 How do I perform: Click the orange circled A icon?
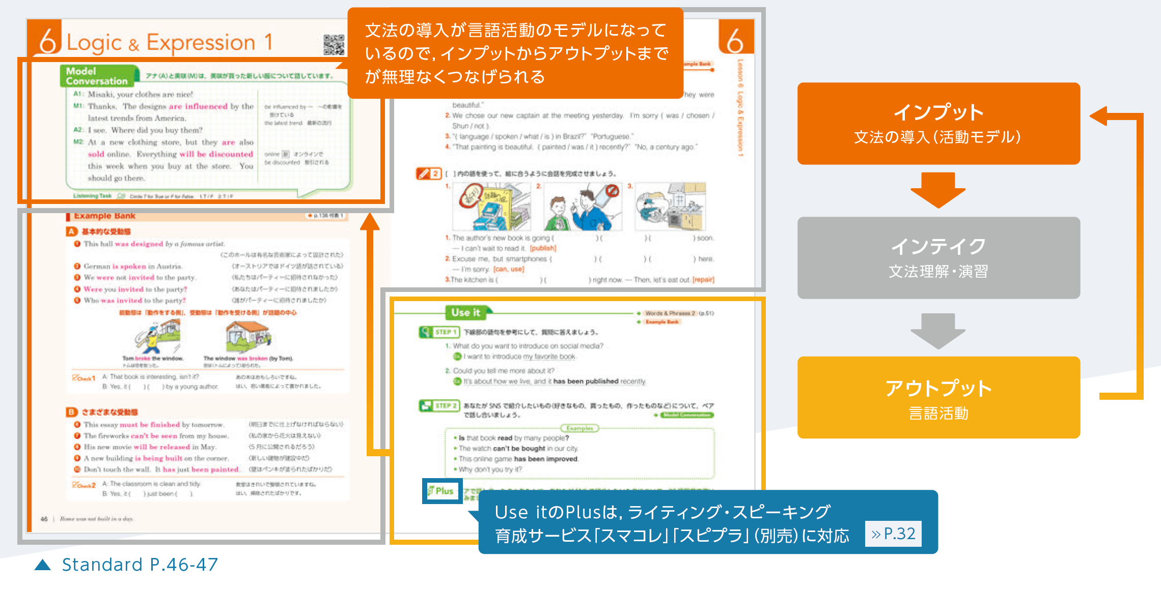(72, 231)
